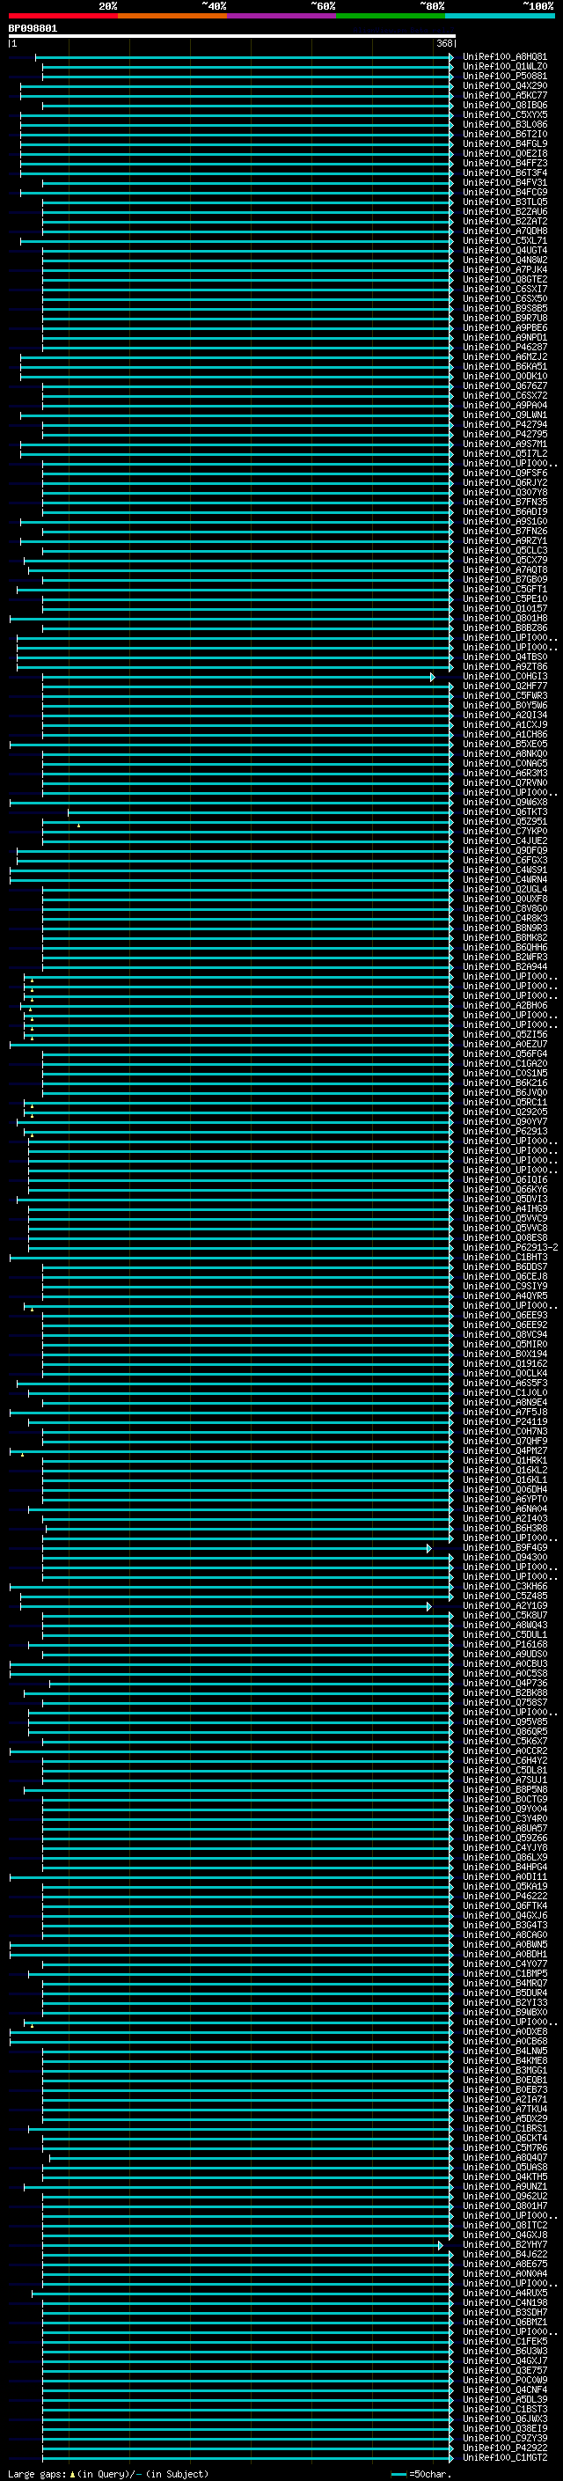Click the purple ~60% identity legend segment
563x2481 pixels.
[282, 16]
